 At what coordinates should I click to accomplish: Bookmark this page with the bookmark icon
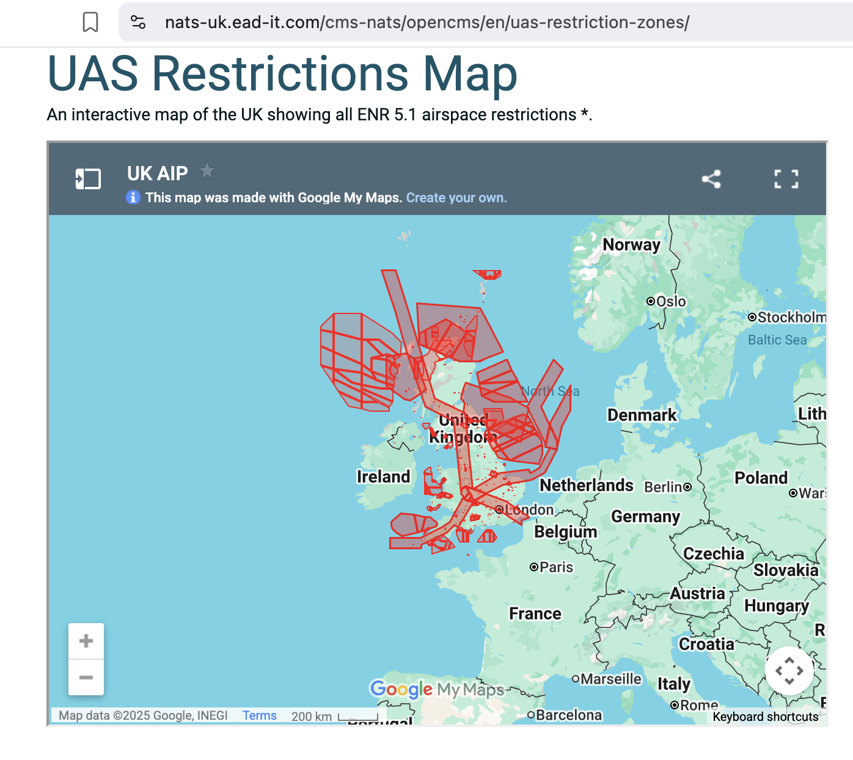90,23
